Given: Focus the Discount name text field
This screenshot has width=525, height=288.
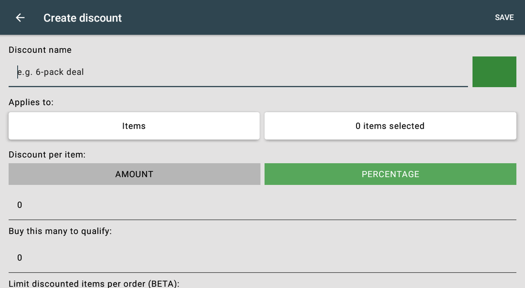Looking at the screenshot, I should tap(238, 72).
